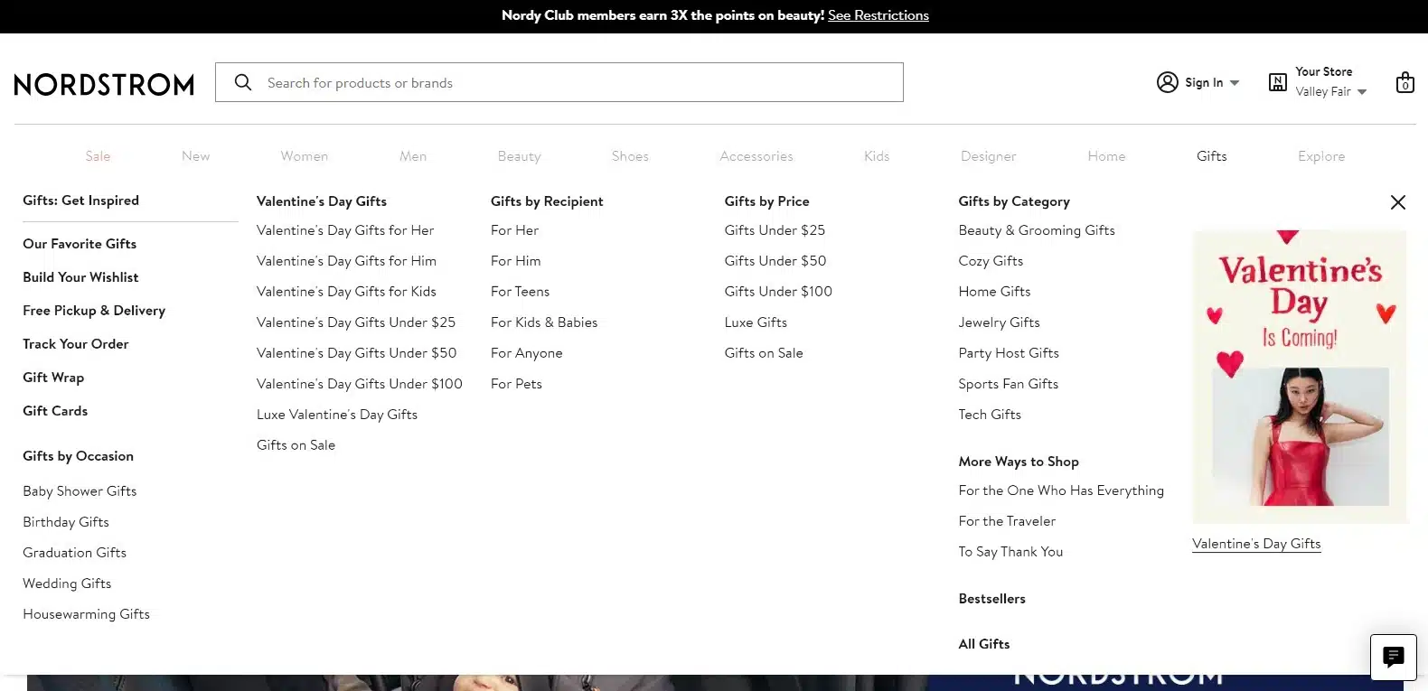
Task: Choose For Pets gifts
Action: [x=516, y=384]
